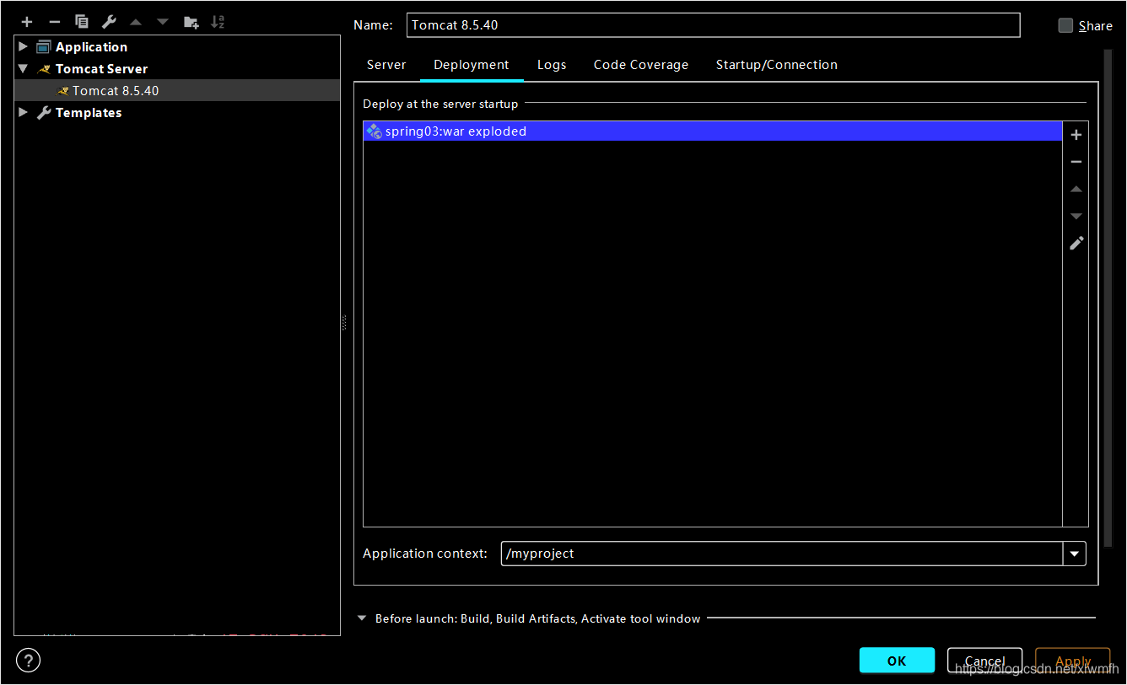Open the Logs tab

point(552,65)
